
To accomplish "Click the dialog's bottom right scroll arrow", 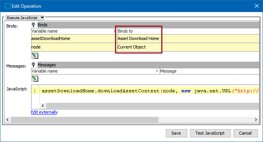I will 256,119.
